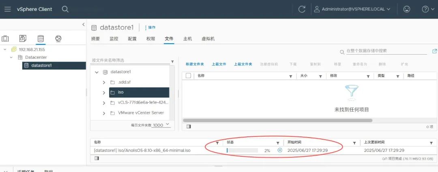Collapse the recent tasks panel chevron
438x172 pixels.
pos(6,171)
